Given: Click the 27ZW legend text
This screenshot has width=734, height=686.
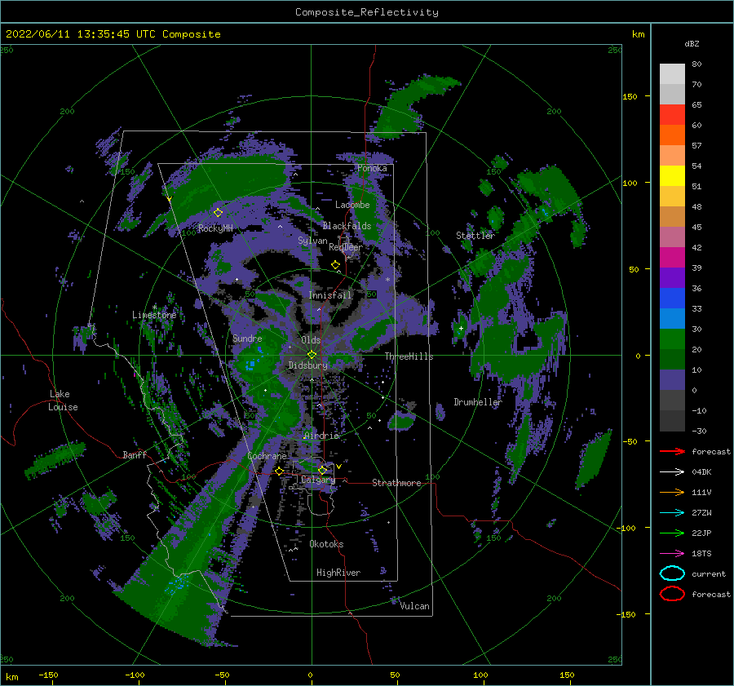Looking at the screenshot, I should click(701, 513).
